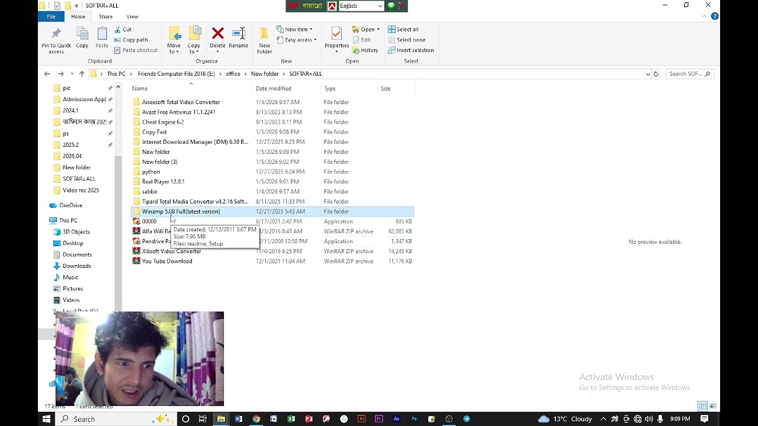Image resolution: width=758 pixels, height=426 pixels.
Task: Select the Cheat Engine 6.2 folder
Action: point(163,122)
